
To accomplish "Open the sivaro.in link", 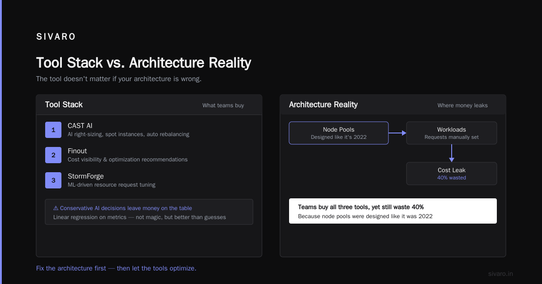I will pos(500,274).
